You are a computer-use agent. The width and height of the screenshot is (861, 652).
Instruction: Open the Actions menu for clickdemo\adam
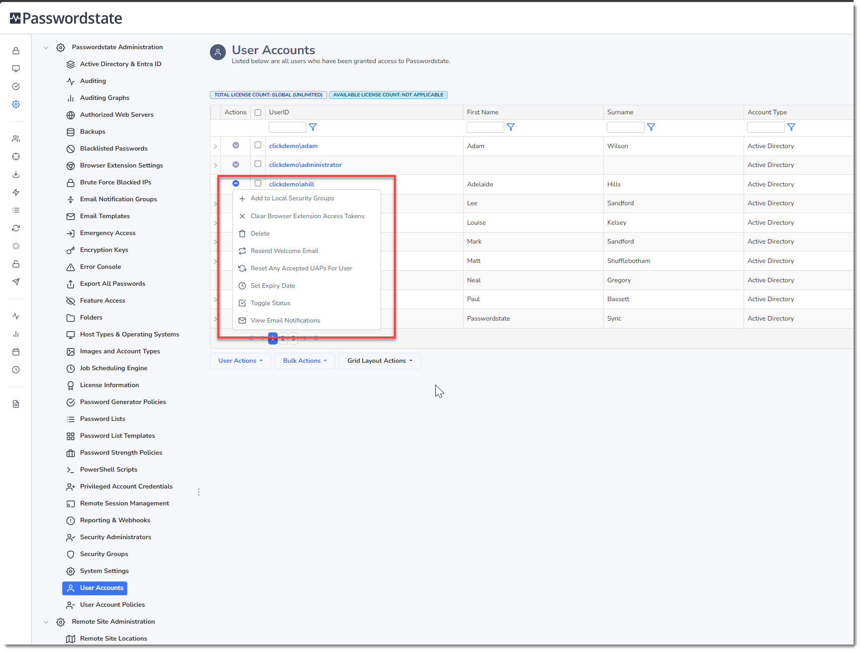(x=236, y=146)
